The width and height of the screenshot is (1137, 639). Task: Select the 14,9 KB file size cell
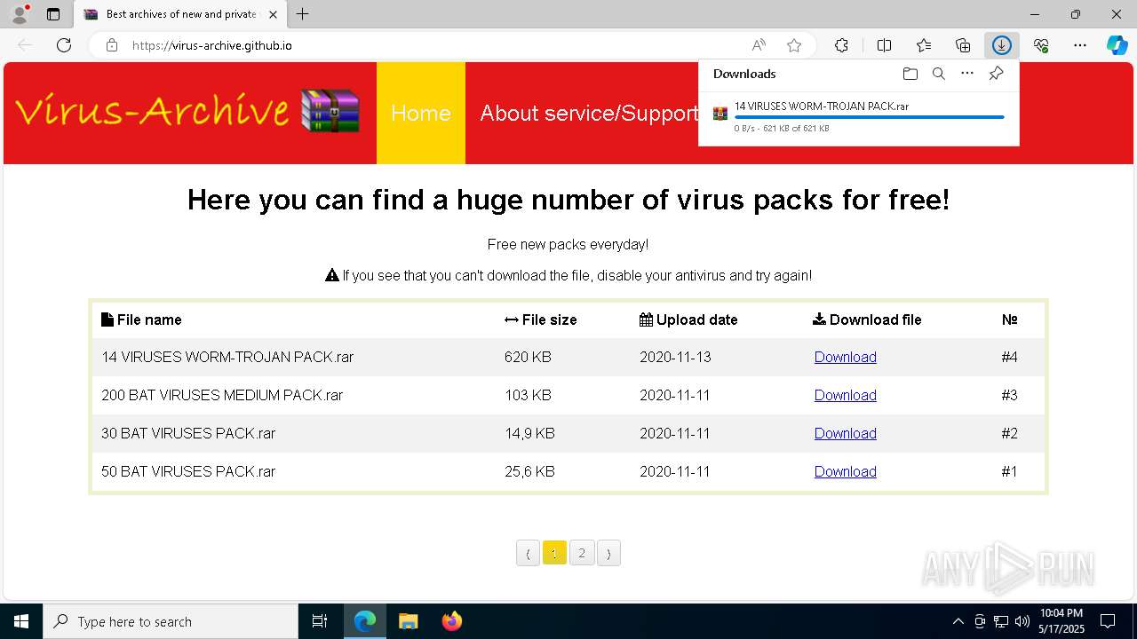point(529,433)
